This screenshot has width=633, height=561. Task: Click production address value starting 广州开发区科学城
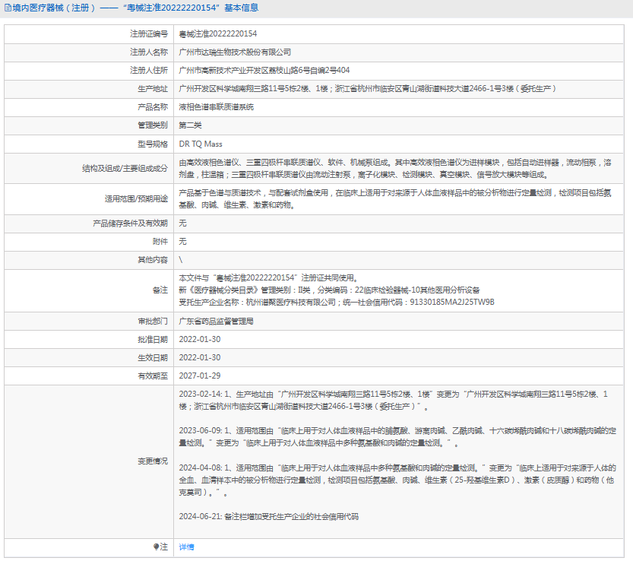367,88
